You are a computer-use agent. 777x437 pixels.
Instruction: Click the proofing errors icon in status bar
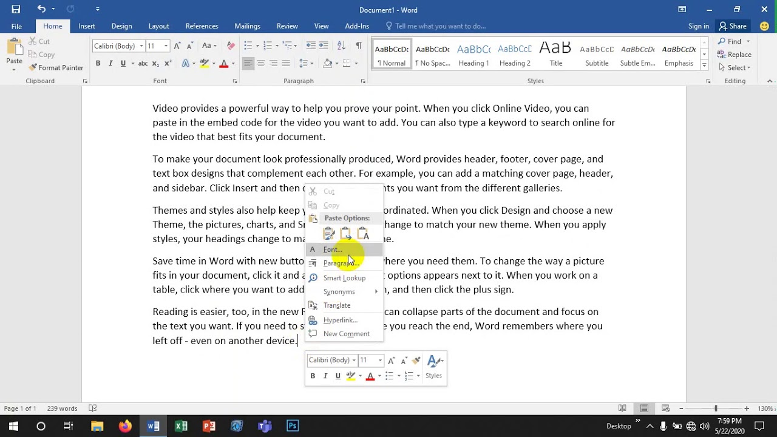(x=93, y=408)
